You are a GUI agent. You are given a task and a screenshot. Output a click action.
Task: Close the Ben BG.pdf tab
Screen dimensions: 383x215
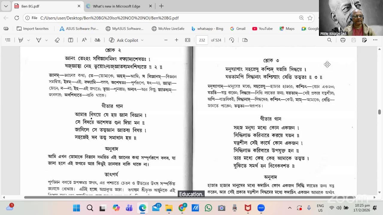pyautogui.click(x=79, y=6)
